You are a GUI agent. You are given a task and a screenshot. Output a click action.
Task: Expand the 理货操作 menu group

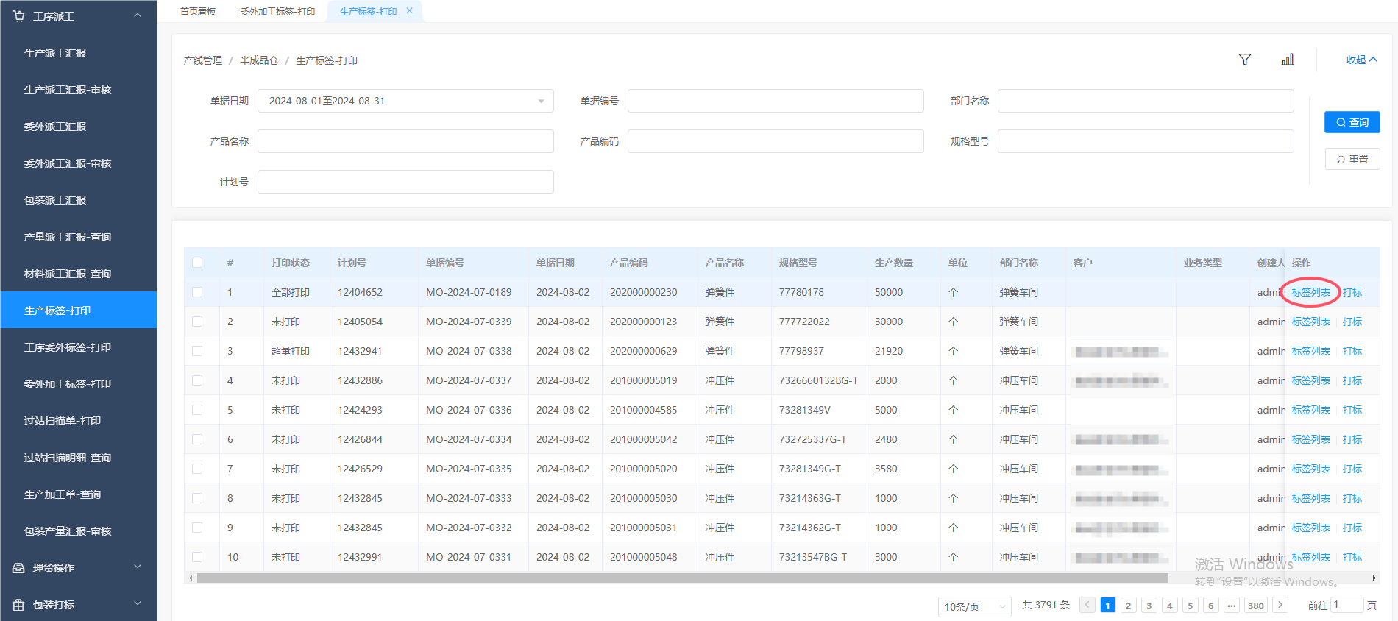point(138,567)
